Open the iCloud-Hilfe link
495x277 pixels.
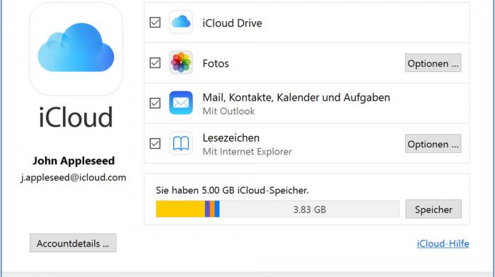(x=443, y=243)
